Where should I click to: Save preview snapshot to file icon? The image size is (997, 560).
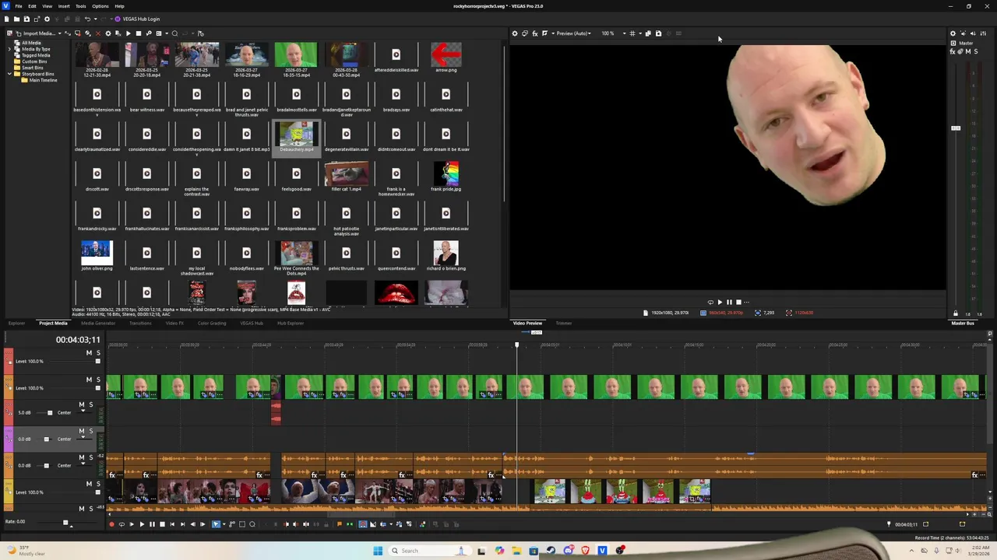658,33
